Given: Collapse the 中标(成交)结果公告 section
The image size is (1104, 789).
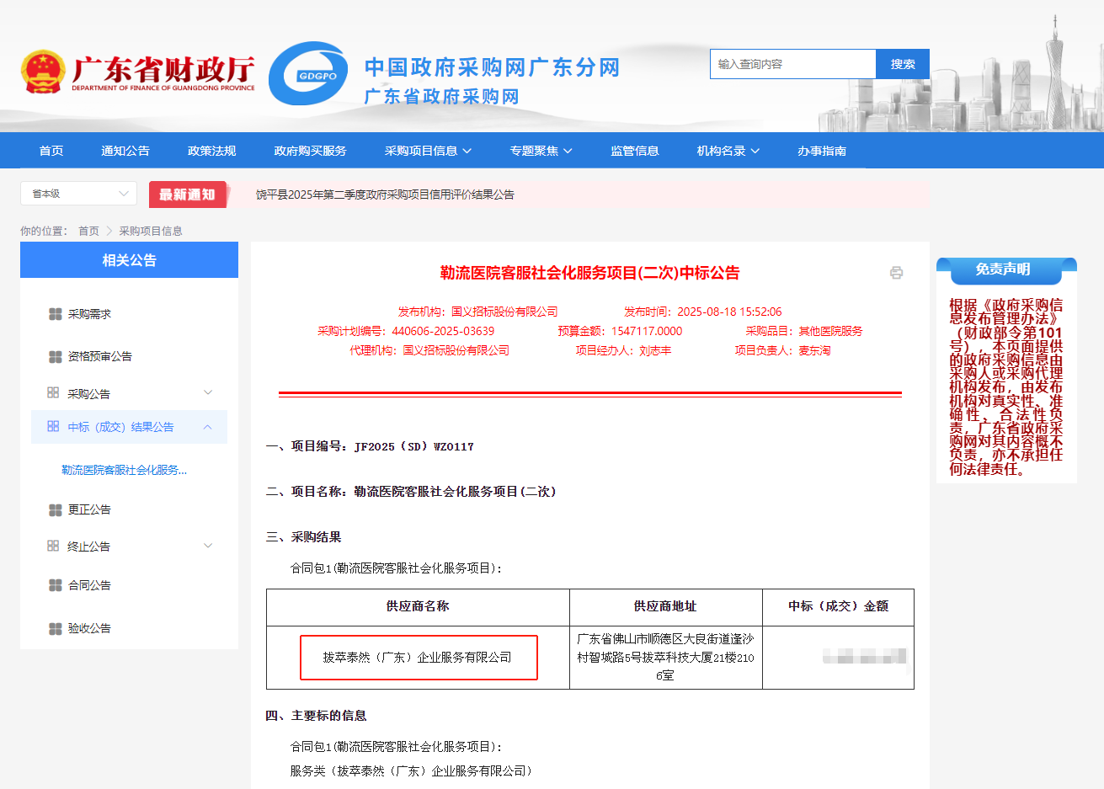Looking at the screenshot, I should point(208,427).
